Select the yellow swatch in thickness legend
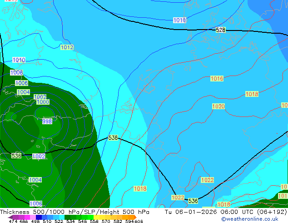288x223 pixels. [x=96, y=217]
